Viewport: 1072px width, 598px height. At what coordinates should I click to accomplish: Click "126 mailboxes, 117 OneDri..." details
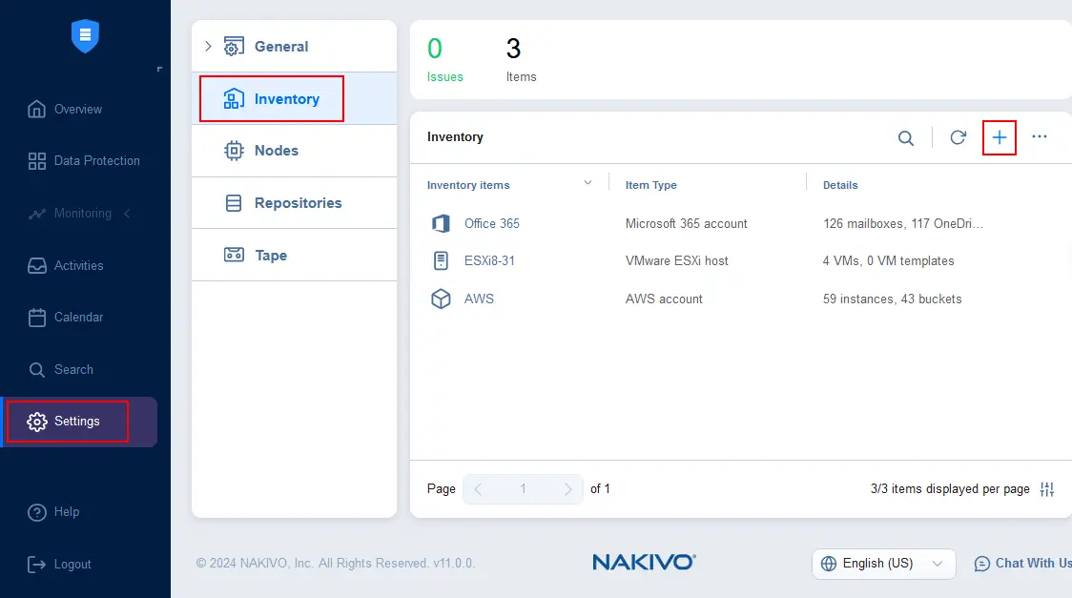[903, 223]
